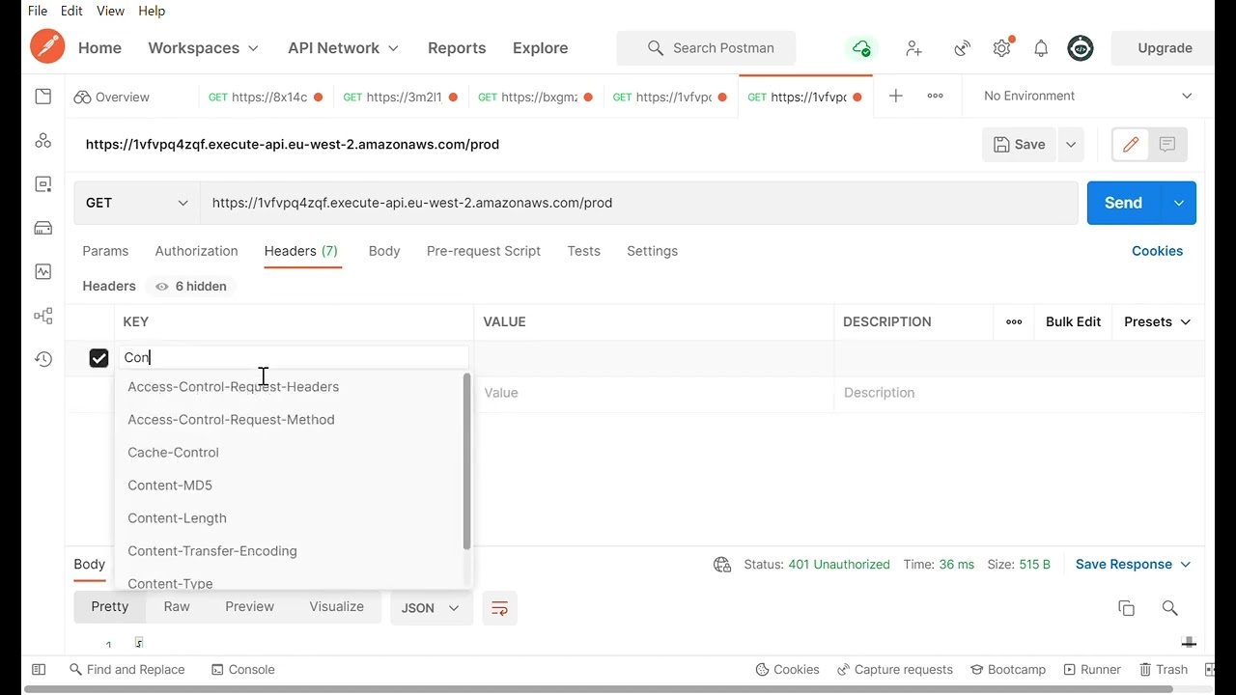The height and width of the screenshot is (695, 1236).
Task: Open the Overview tab
Action: tap(112, 97)
